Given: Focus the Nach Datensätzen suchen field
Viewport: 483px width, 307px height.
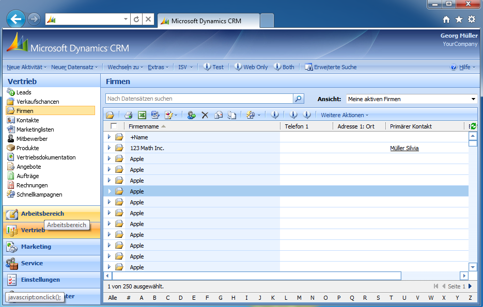Looking at the screenshot, I should pos(199,99).
